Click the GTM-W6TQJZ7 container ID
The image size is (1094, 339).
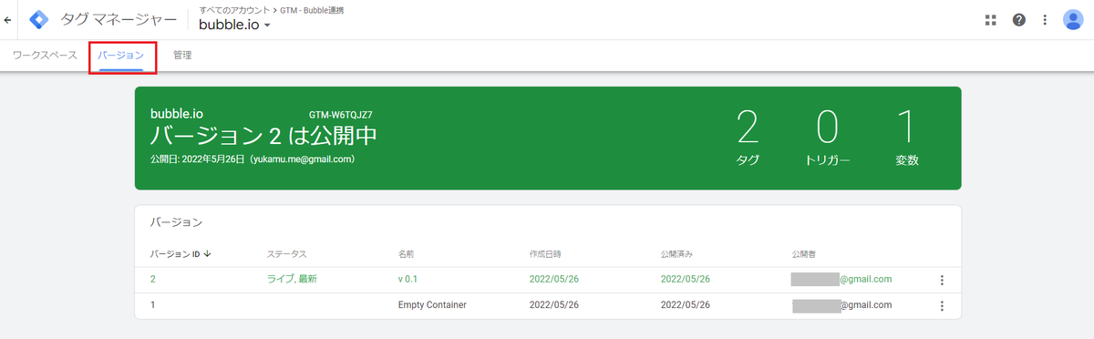[341, 116]
